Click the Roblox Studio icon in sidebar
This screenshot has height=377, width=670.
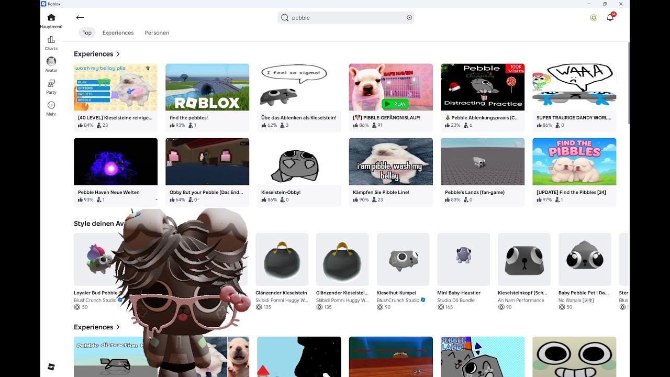point(51,367)
